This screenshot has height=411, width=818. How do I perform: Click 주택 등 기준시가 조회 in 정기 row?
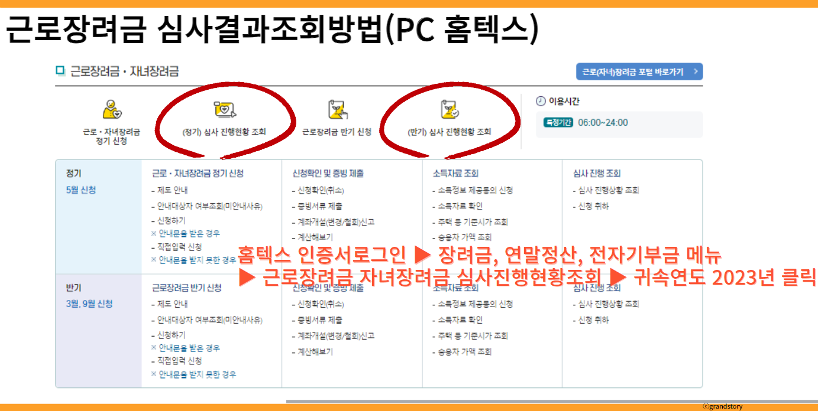[470, 222]
